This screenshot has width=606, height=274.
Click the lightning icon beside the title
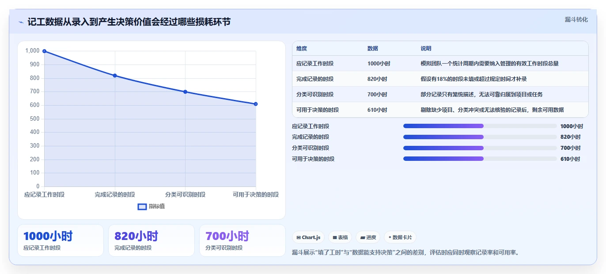21,22
